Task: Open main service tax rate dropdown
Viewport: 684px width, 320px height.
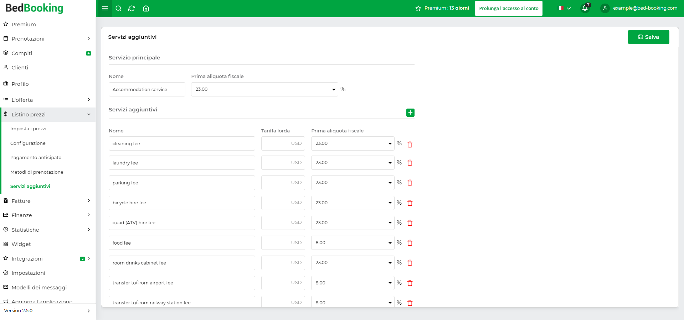Action: [x=264, y=89]
